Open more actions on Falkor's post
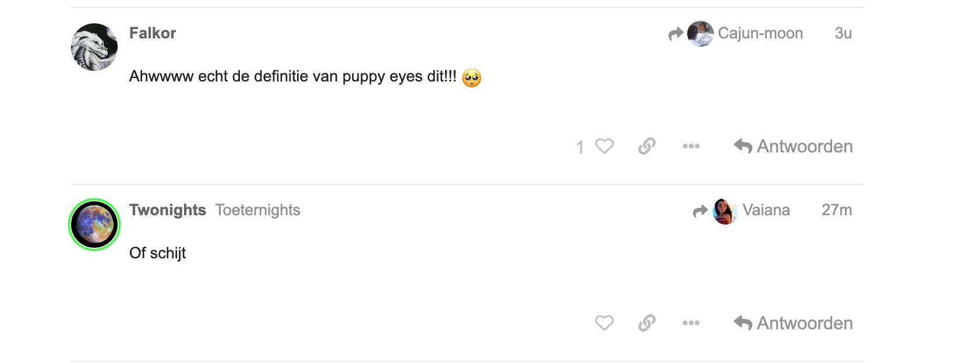 click(x=691, y=146)
